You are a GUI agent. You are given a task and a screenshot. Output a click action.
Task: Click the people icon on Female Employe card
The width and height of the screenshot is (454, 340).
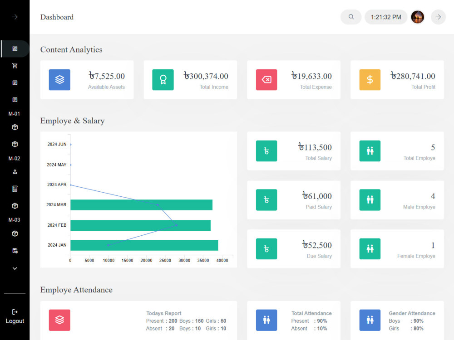pos(370,248)
